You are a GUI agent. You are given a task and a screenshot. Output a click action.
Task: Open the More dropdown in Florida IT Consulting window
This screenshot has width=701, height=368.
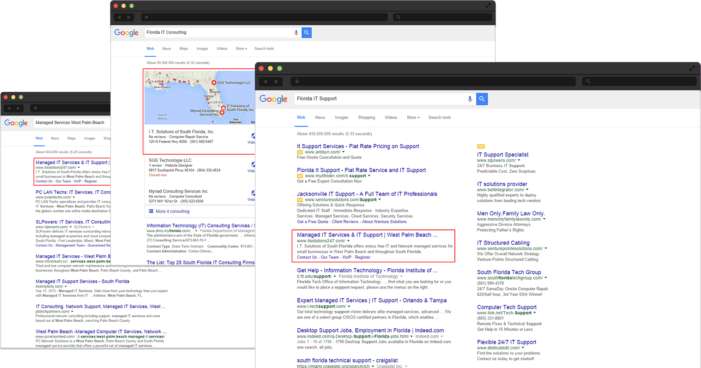pos(242,48)
